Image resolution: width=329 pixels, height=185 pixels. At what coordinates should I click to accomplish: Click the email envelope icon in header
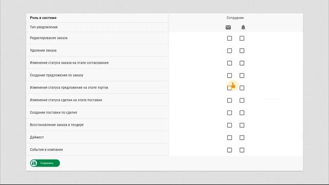point(228,27)
